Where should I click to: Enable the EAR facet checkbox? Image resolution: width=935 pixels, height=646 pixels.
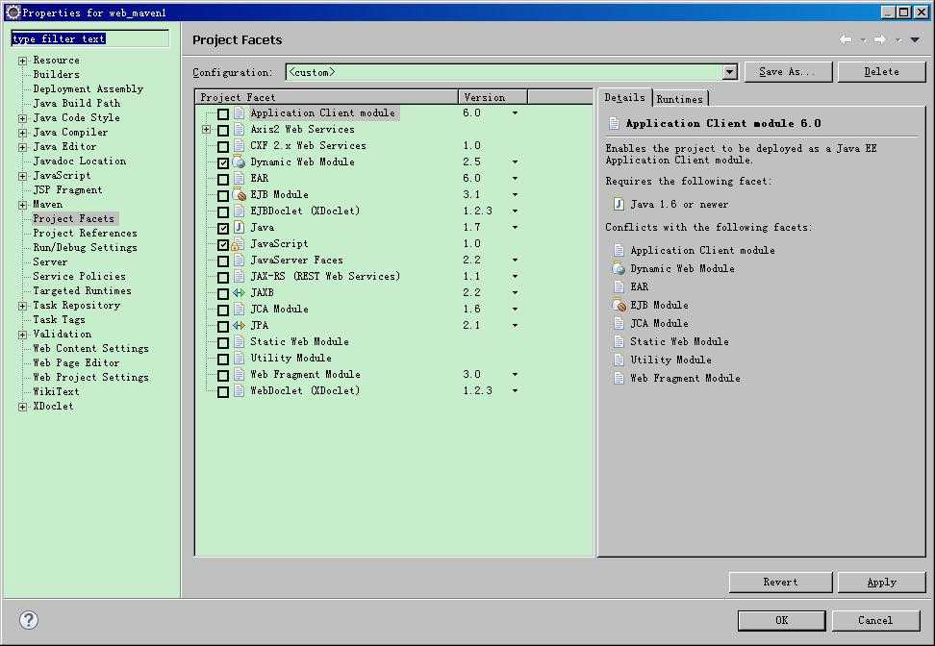(x=223, y=179)
